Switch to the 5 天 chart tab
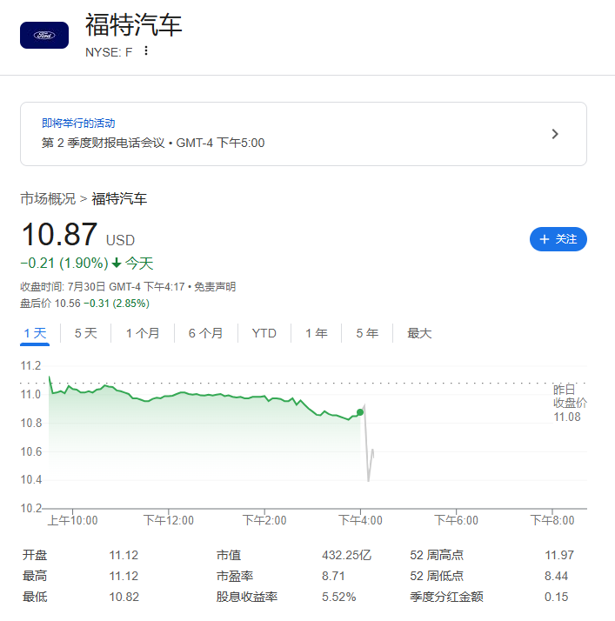This screenshot has height=621, width=615. [x=86, y=333]
